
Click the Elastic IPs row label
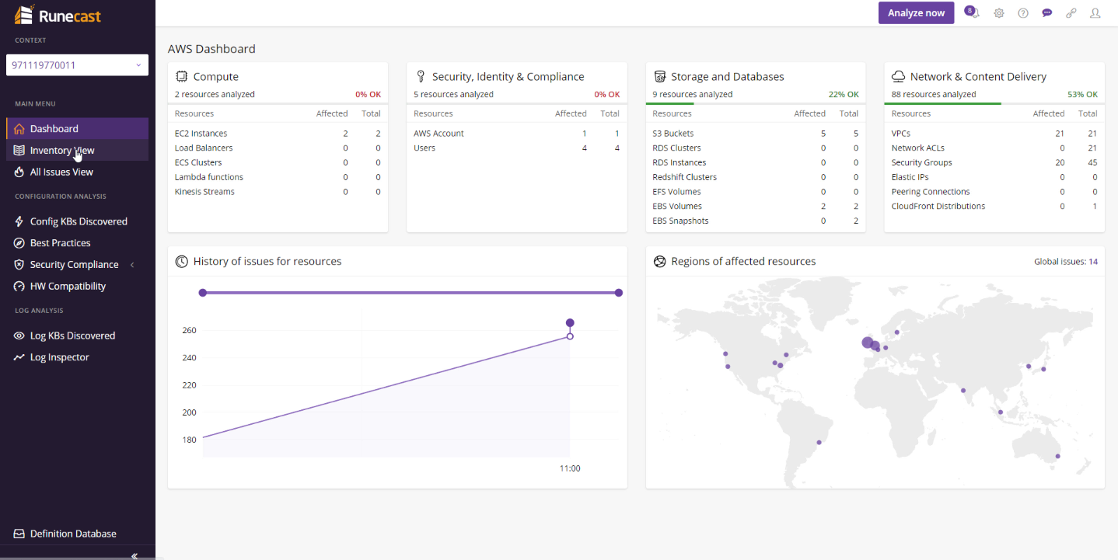(911, 177)
